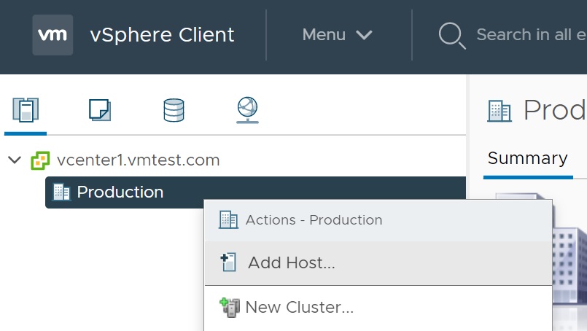
Task: Click datacenter icon beside Prod title
Action: point(499,111)
